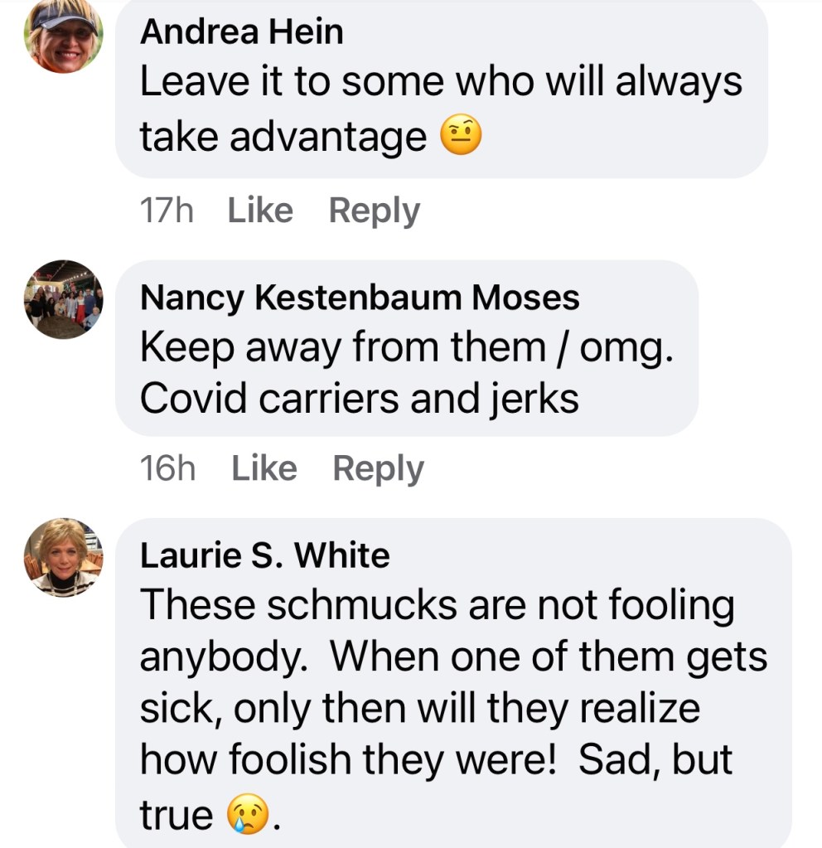
Task: Like Nancy Kestenbaum Moses's comment
Action: coord(264,469)
